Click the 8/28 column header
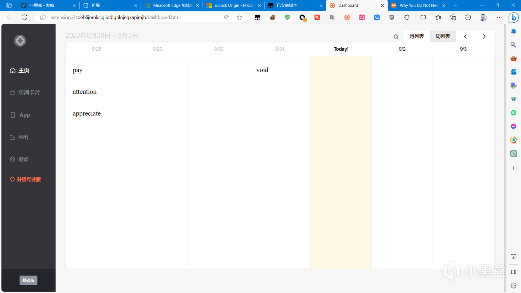 (x=96, y=49)
